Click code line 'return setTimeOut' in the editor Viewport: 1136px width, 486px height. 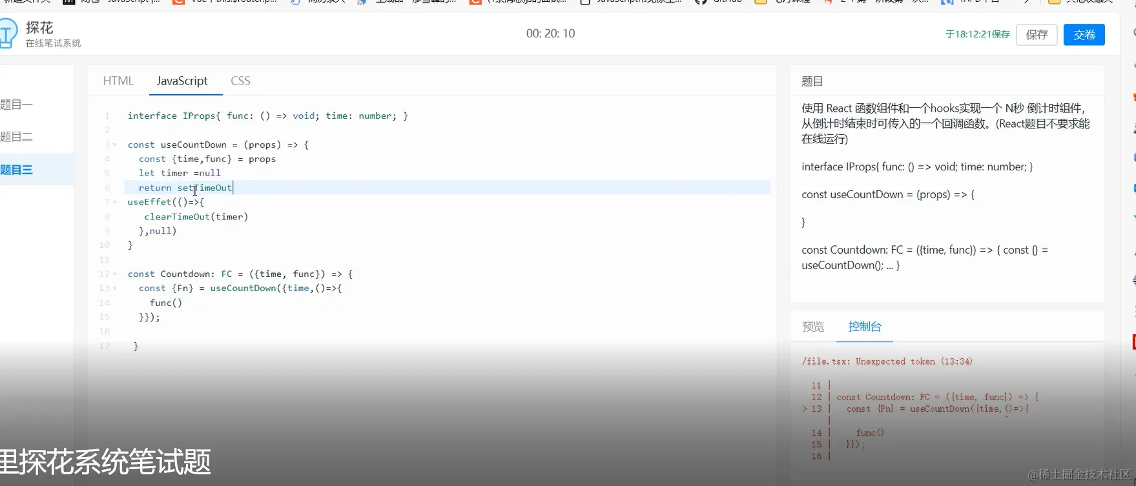[185, 188]
